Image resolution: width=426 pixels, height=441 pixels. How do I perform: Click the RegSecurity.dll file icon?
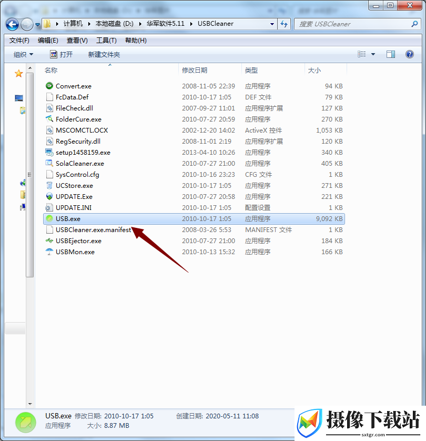[49, 141]
